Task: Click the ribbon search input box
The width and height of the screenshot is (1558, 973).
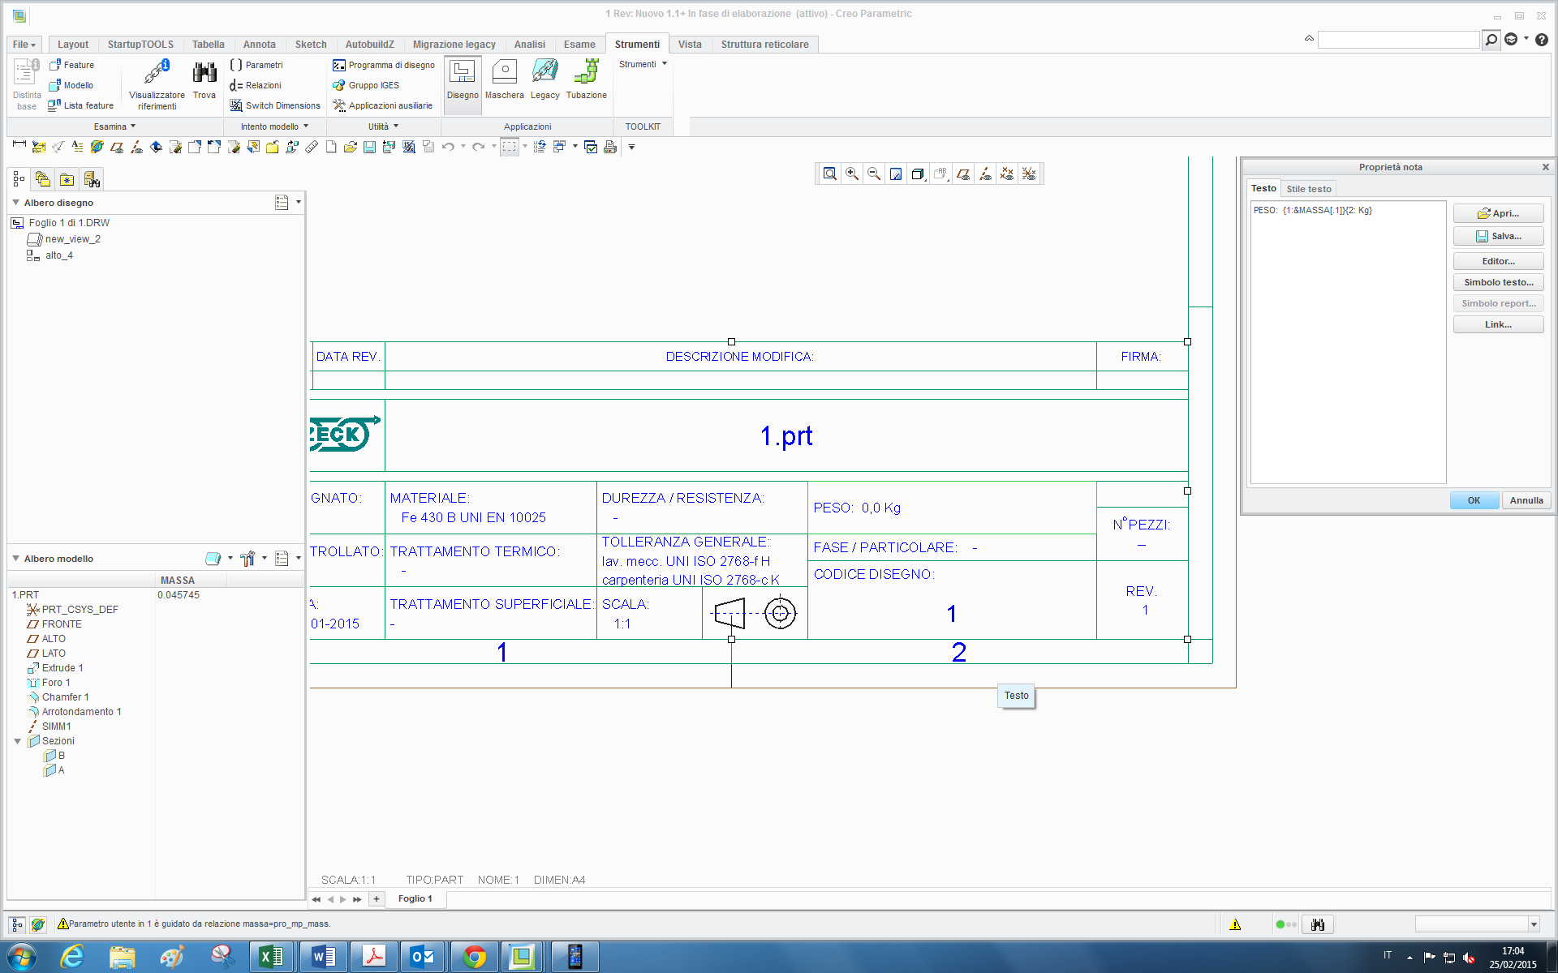Action: coord(1398,40)
